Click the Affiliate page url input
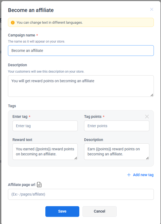 81,194
